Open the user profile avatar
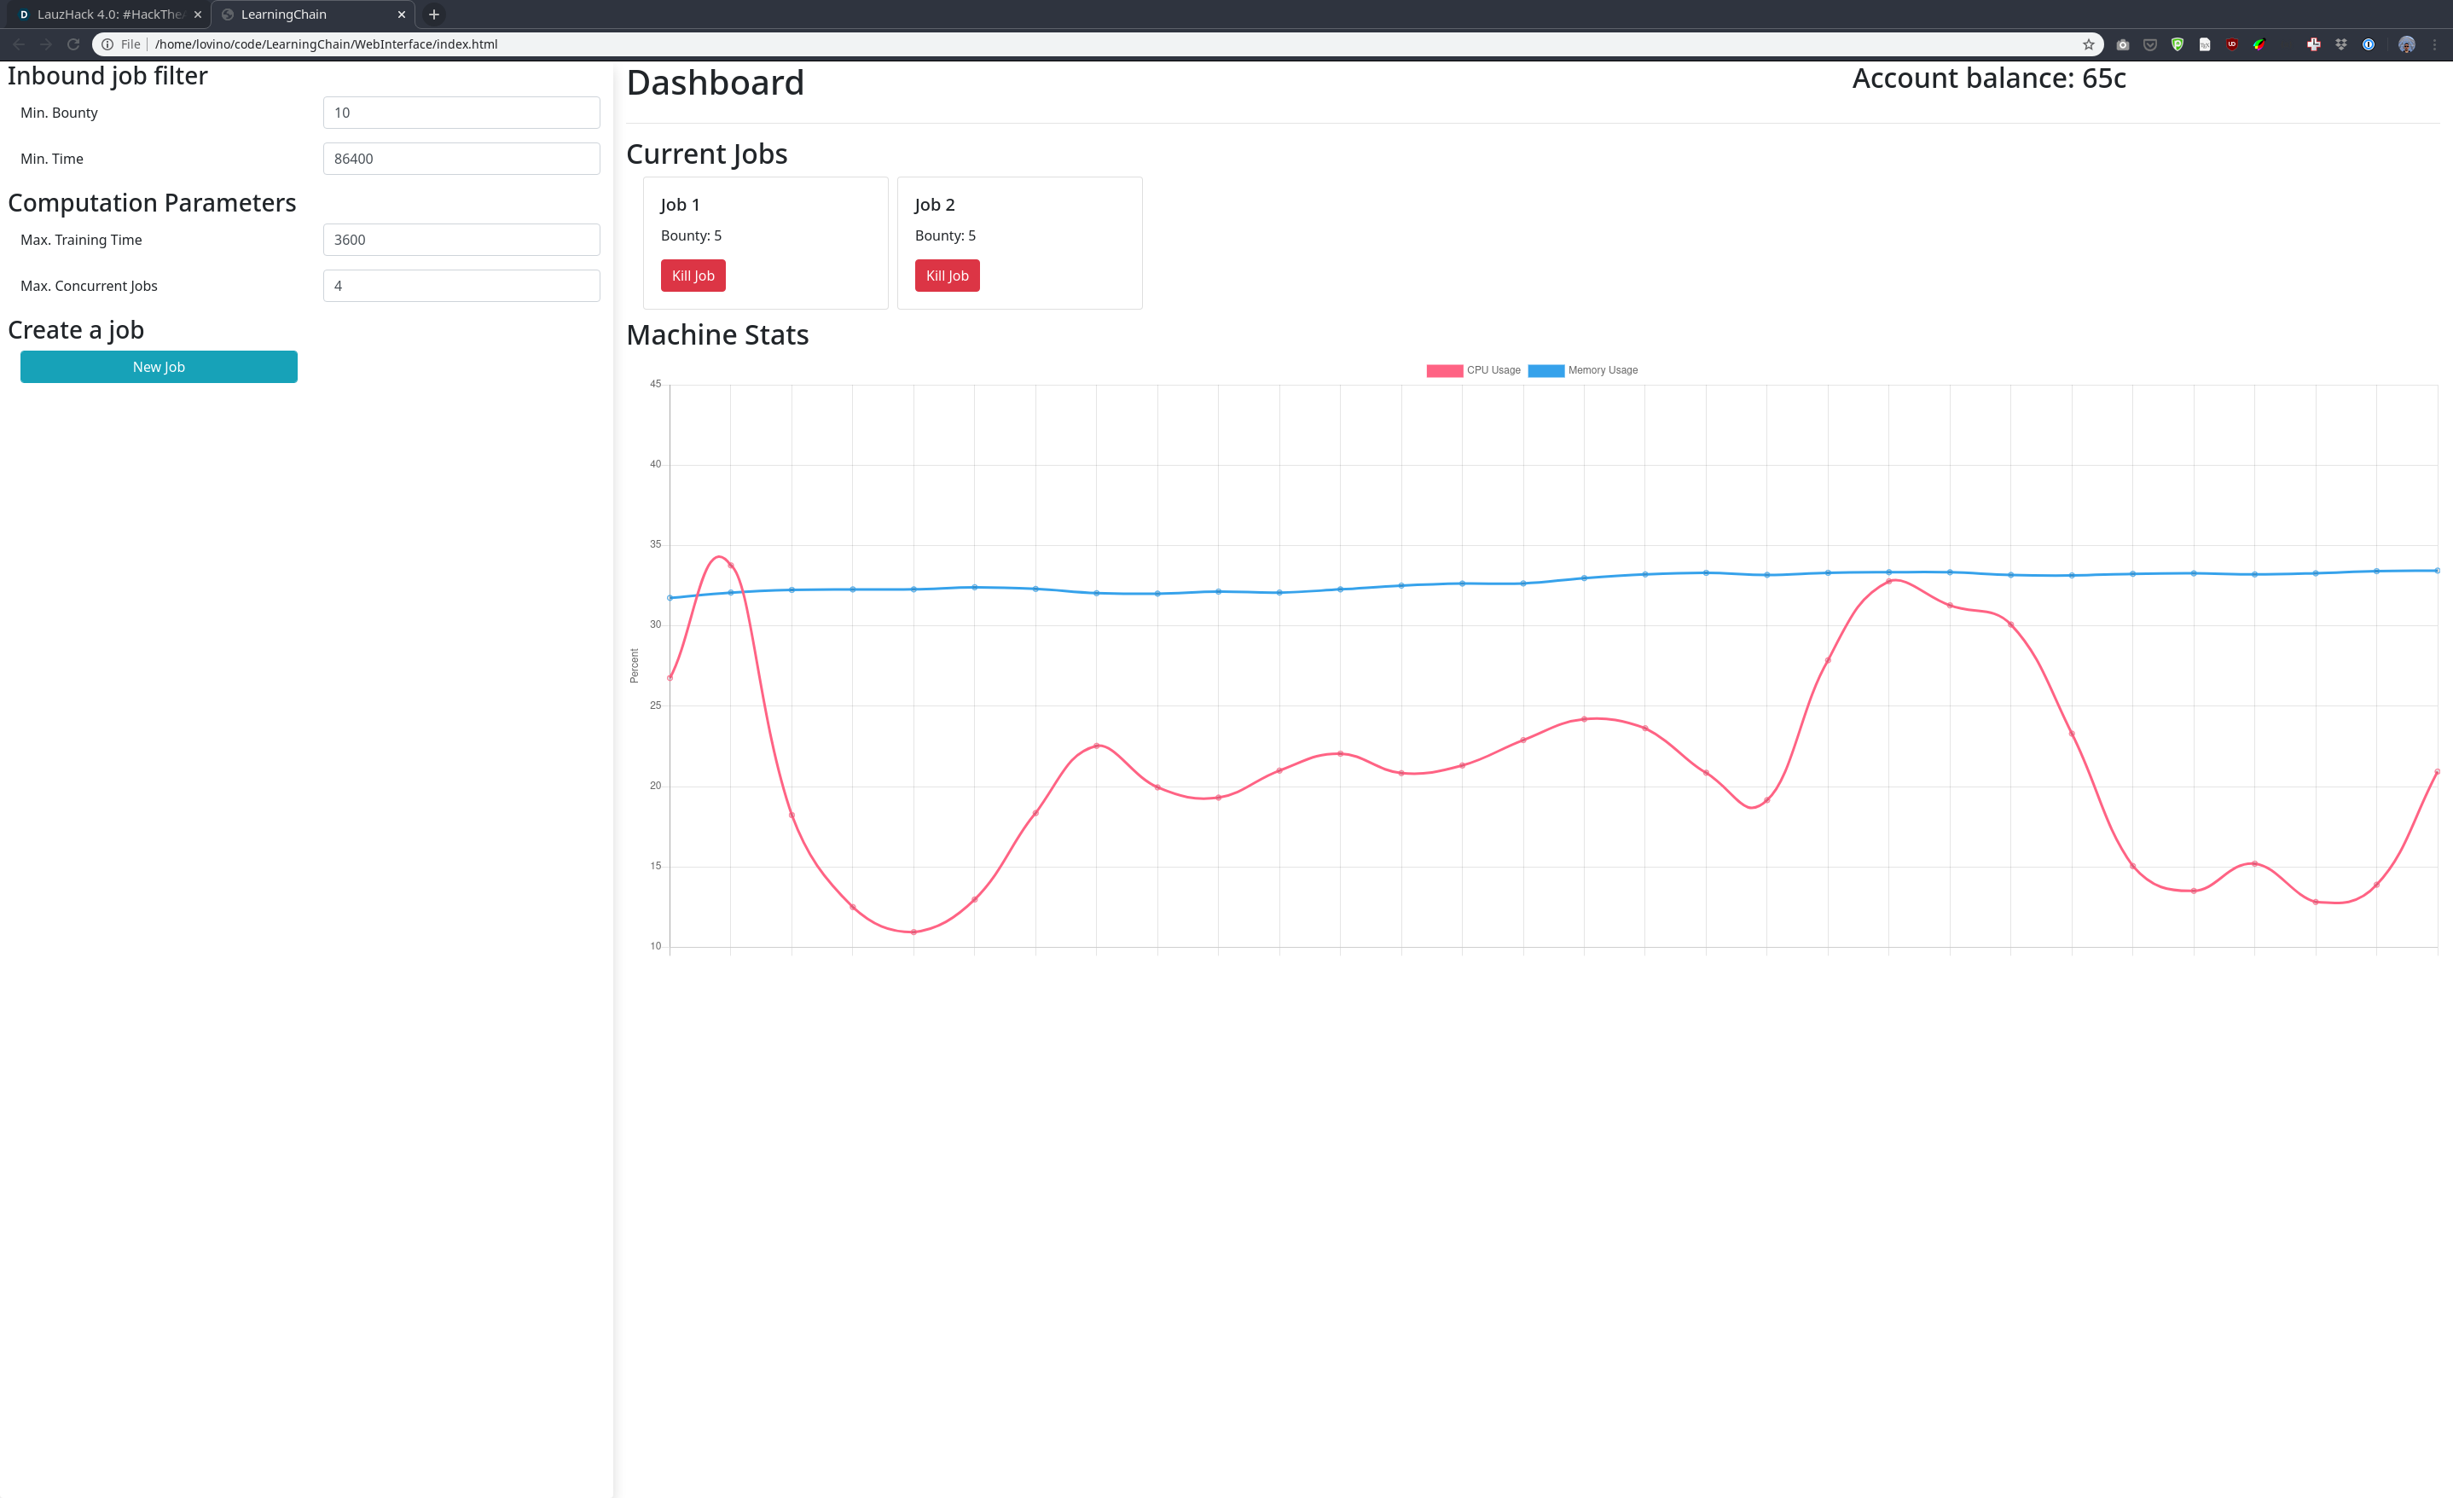2453x1498 pixels. click(2406, 45)
